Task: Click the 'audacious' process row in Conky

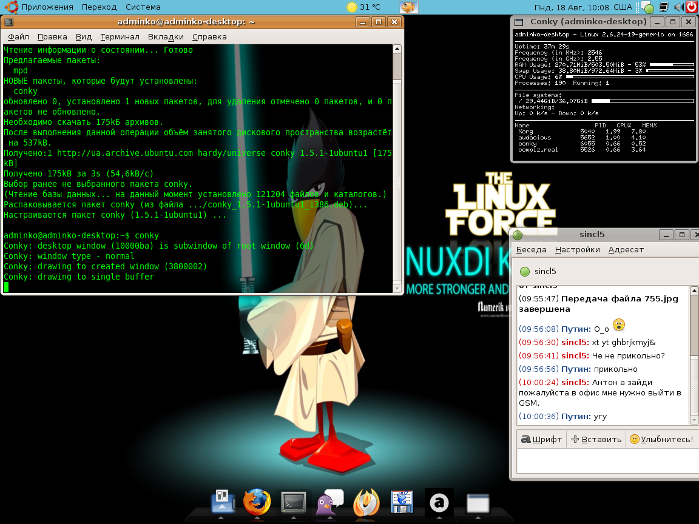Action: 582,138
